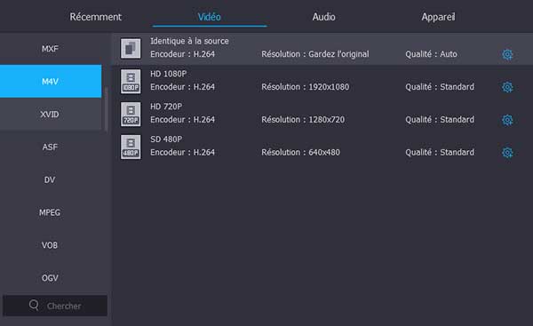Choose the MXF format in the sidebar
This screenshot has height=326, width=533.
[51, 49]
